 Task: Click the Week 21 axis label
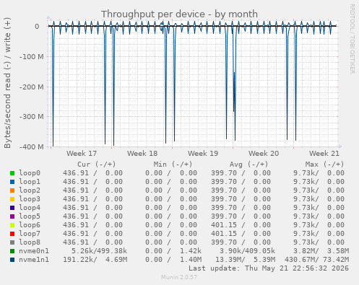click(x=324, y=154)
